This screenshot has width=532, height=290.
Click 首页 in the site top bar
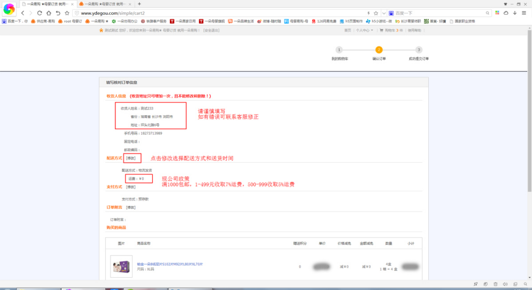348,30
